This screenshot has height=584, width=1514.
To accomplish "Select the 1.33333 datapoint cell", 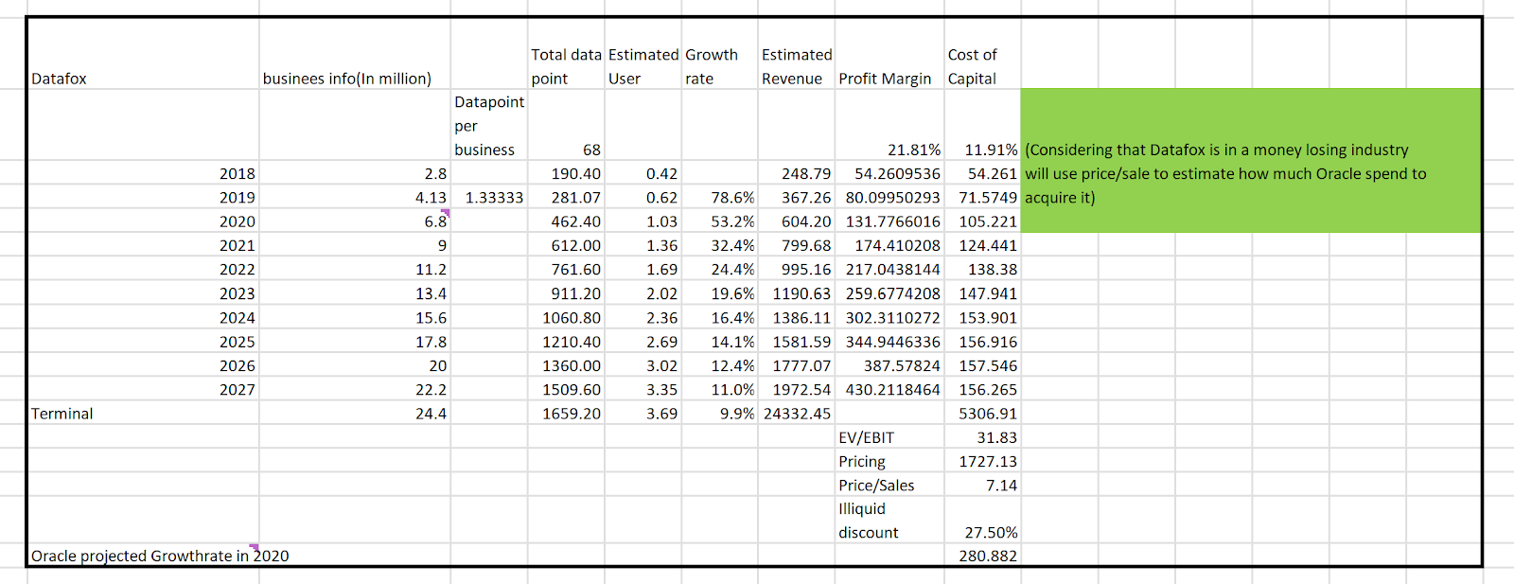I will 489,197.
